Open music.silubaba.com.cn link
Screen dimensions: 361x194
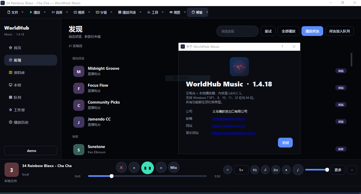[234, 133]
